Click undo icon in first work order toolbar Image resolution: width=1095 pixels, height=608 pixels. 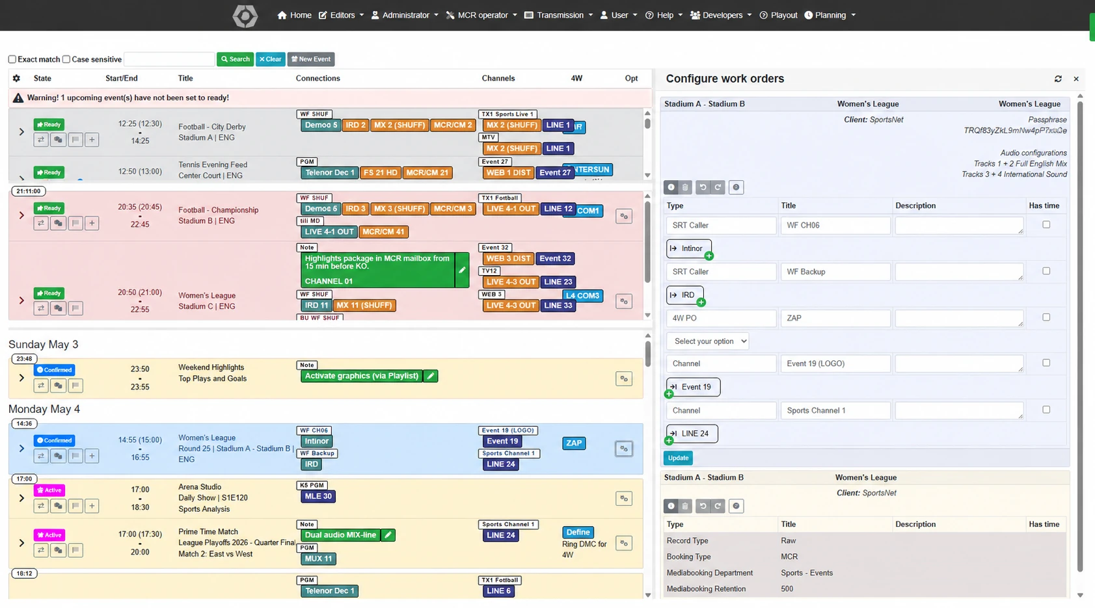[703, 187]
